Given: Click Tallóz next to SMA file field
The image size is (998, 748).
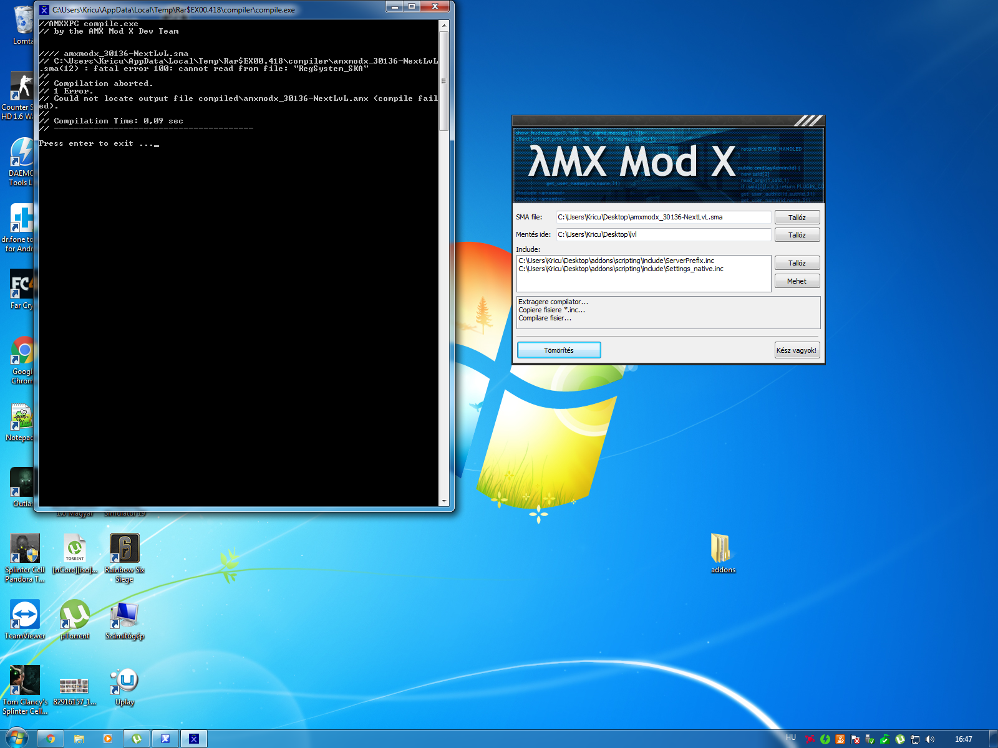Looking at the screenshot, I should pyautogui.click(x=797, y=218).
